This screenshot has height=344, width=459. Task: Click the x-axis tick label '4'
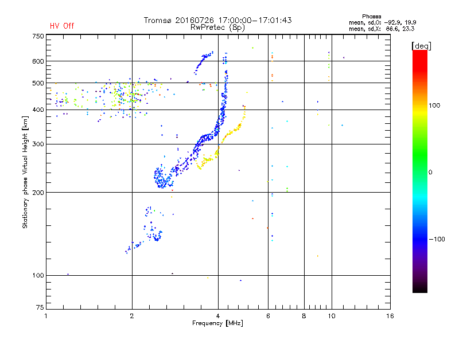pyautogui.click(x=218, y=316)
